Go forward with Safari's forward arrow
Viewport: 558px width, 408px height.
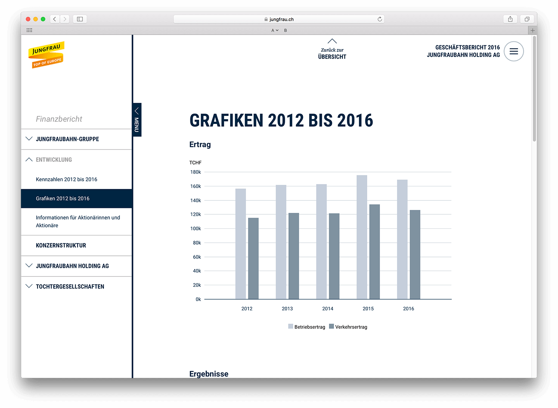click(65, 19)
